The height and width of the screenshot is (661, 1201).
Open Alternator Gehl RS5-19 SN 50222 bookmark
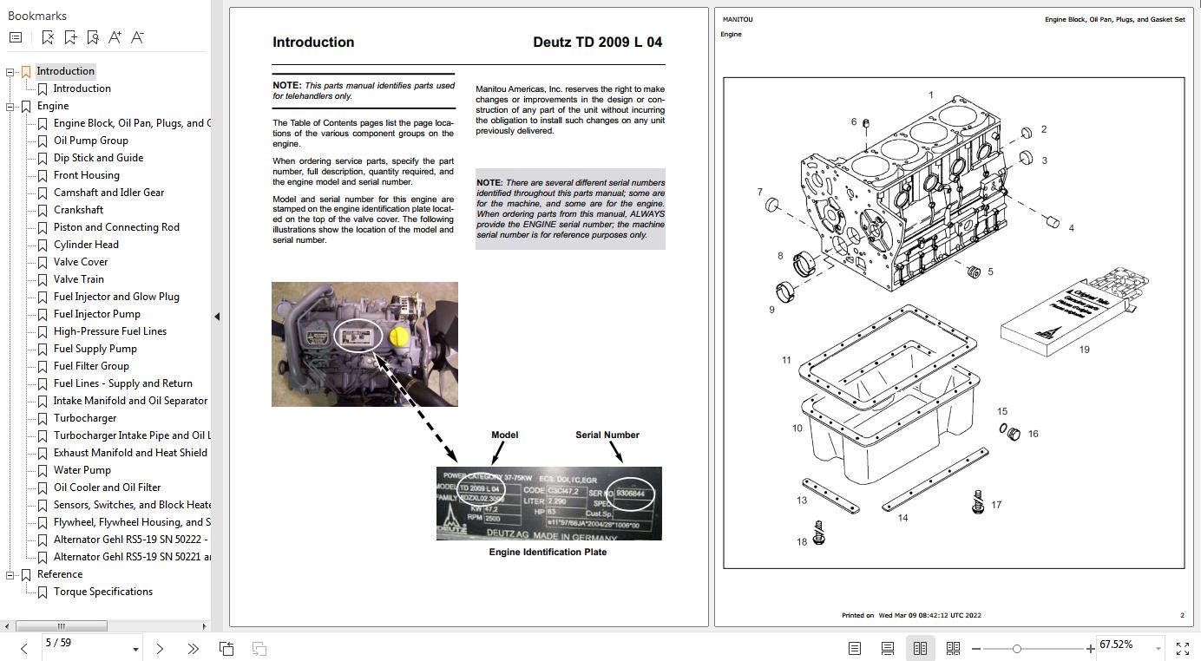coord(132,540)
